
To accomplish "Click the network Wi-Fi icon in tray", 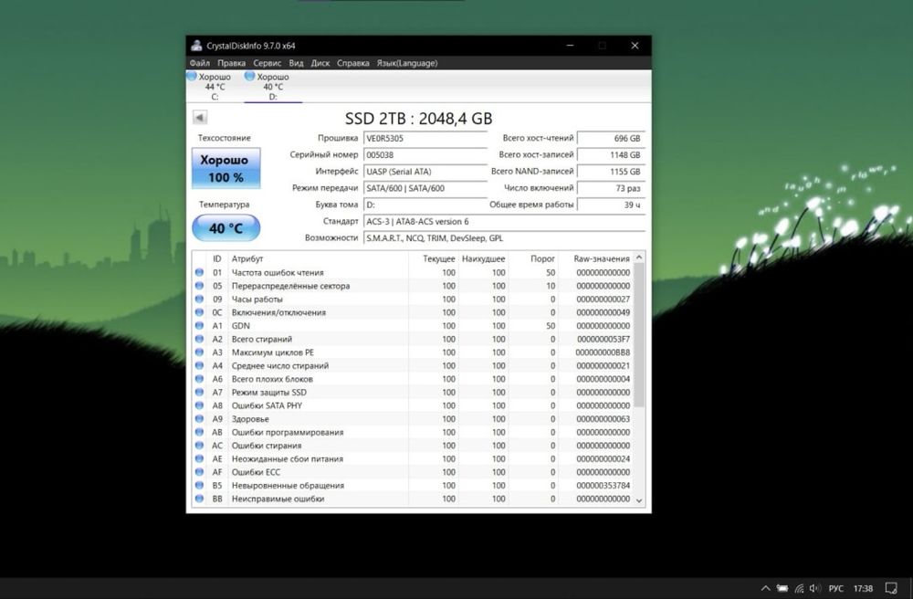I will pyautogui.click(x=800, y=589).
